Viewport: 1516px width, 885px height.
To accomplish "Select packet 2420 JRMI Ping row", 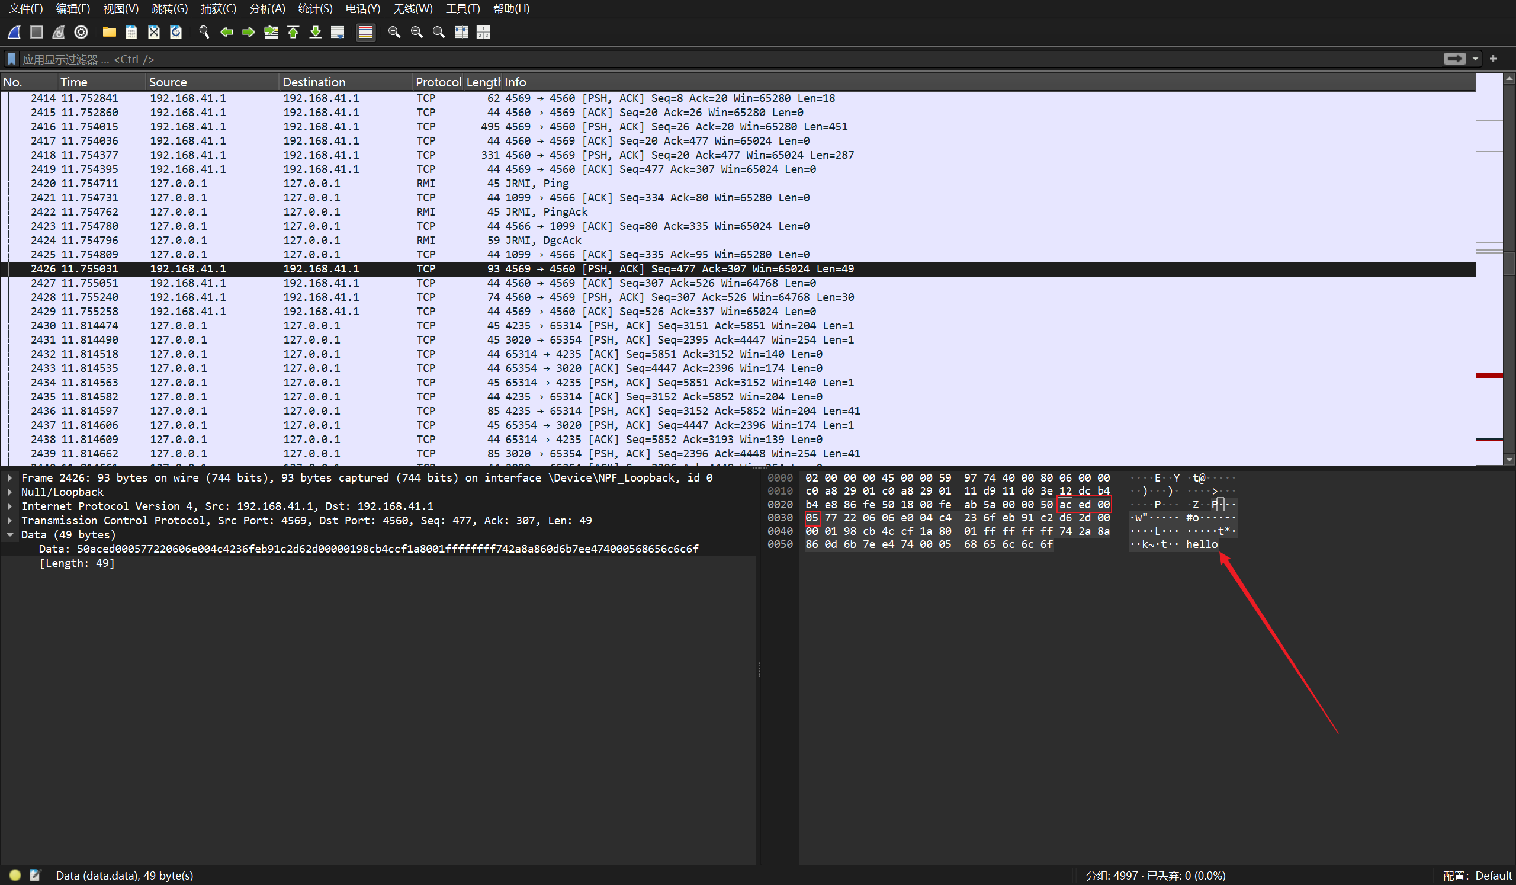I will [738, 184].
